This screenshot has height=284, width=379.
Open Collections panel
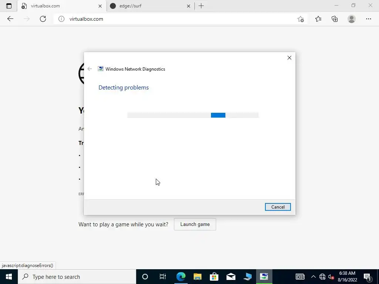pos(335,19)
